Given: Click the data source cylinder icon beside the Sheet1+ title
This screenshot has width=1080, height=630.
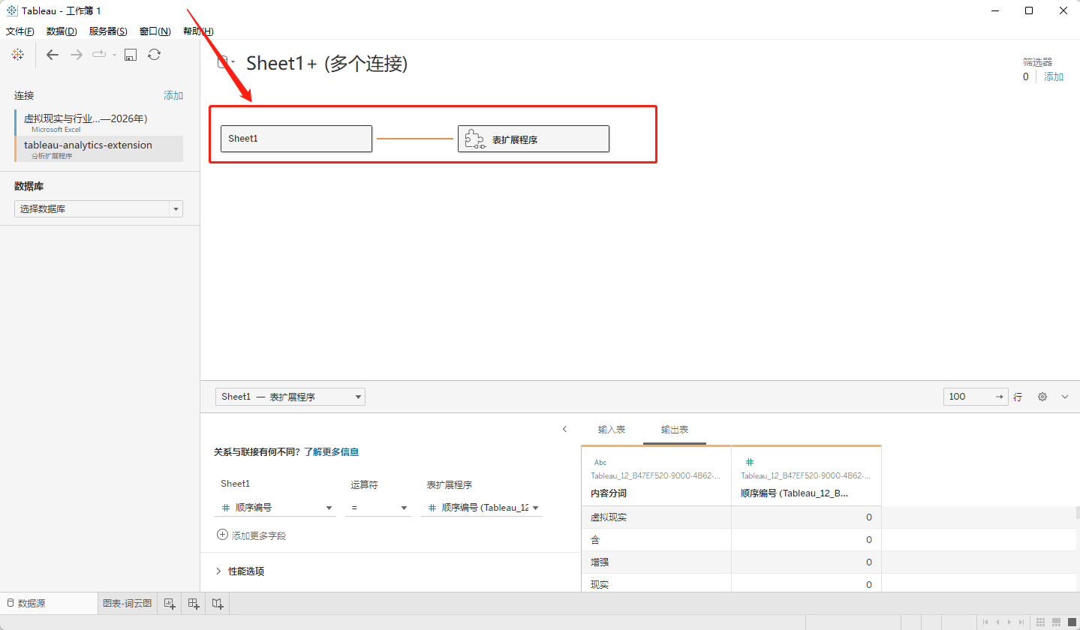Looking at the screenshot, I should [x=222, y=62].
